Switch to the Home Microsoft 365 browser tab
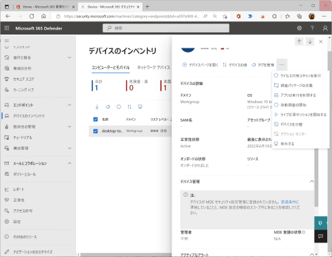The width and height of the screenshot is (332, 257). click(46, 7)
